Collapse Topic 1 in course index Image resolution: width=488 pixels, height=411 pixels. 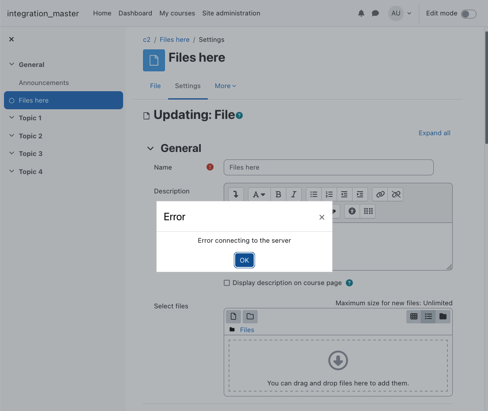pos(12,118)
